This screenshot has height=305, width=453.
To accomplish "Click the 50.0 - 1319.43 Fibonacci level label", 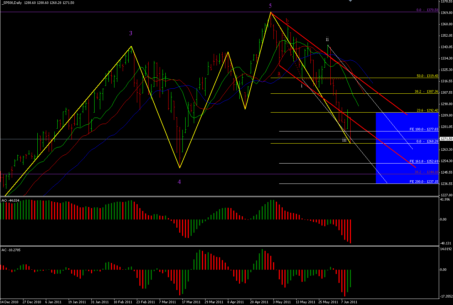I will click(x=427, y=76).
